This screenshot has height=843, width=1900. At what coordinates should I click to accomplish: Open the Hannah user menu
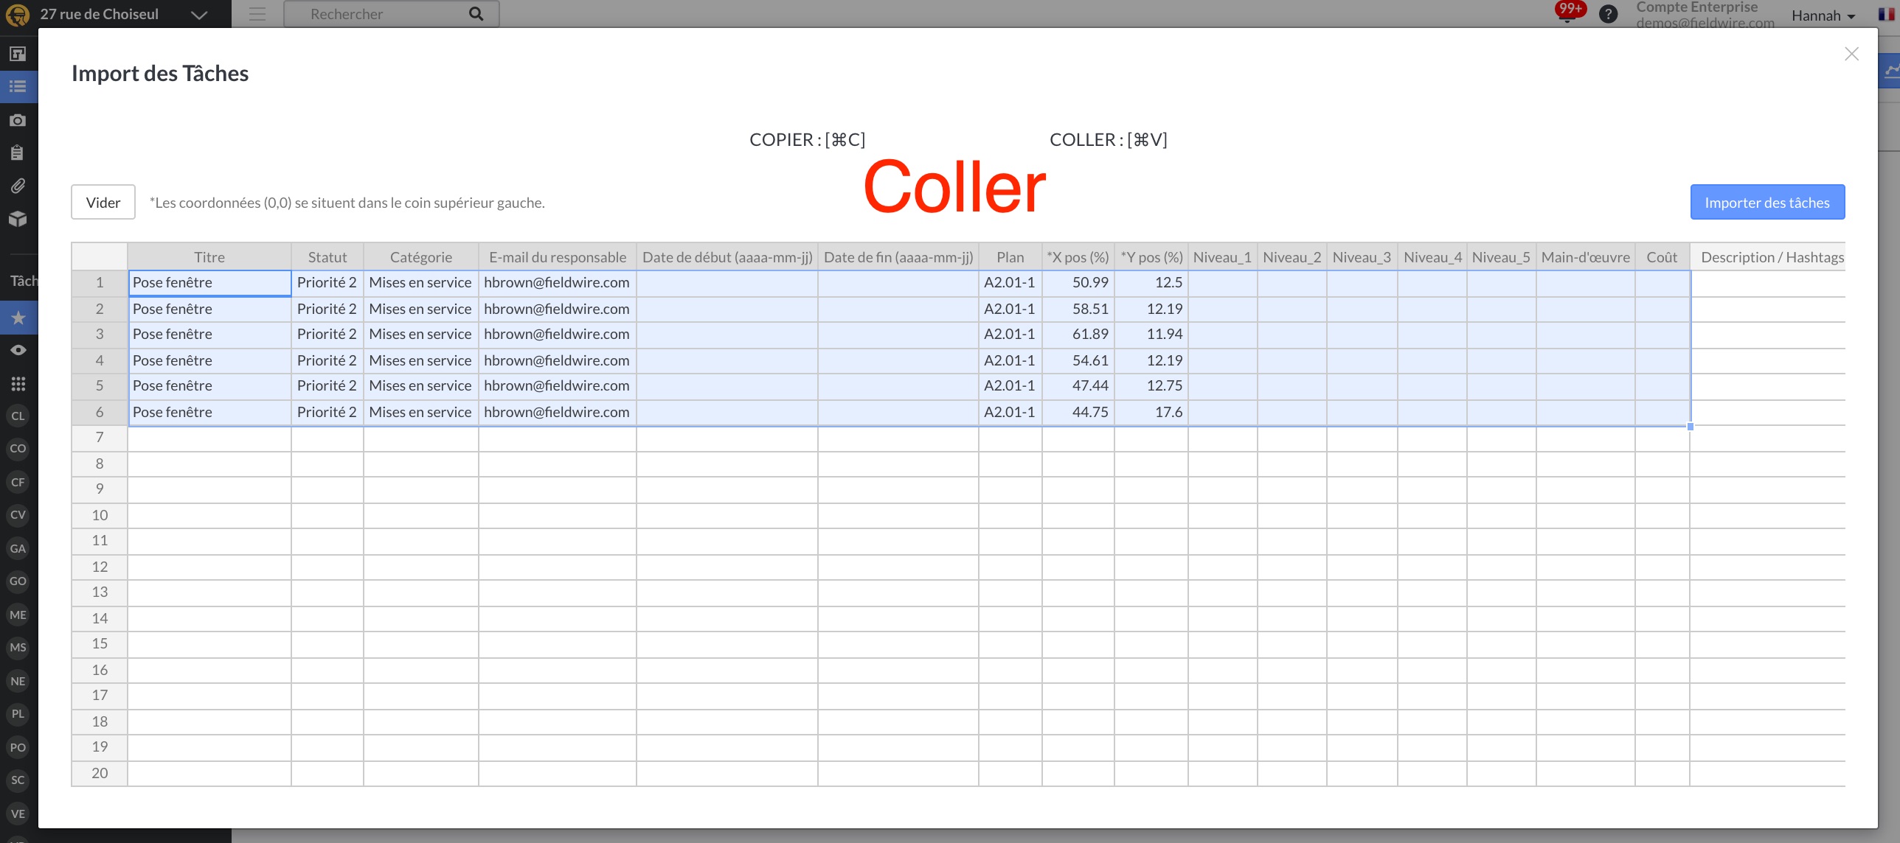pos(1823,15)
